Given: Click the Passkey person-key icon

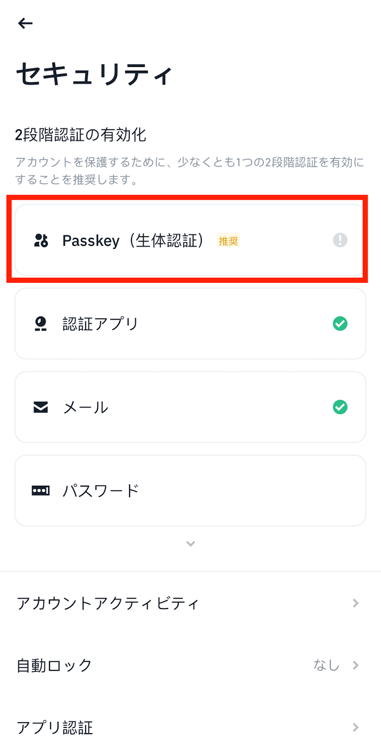Looking at the screenshot, I should (41, 240).
